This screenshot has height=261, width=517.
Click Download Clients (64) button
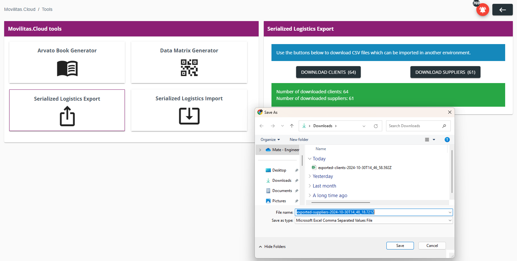pyautogui.click(x=328, y=72)
